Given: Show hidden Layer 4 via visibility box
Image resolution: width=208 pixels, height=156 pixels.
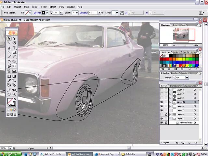Looking at the screenshot, I should [x=162, y=90].
